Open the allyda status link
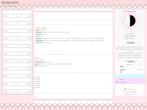 [x=130, y=86]
